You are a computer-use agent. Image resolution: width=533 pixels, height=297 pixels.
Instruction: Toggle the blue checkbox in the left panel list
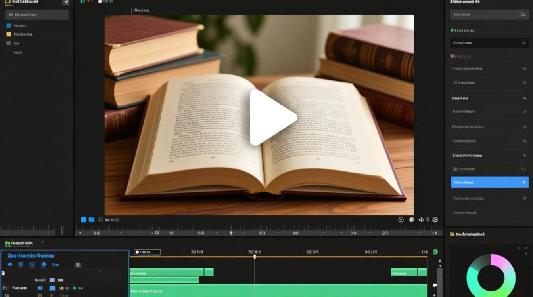9,25
